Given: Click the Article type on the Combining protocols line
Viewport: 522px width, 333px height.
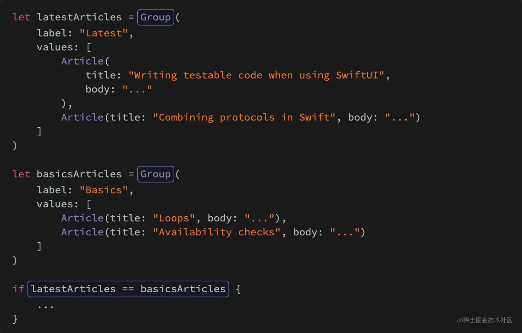Looking at the screenshot, I should 83,117.
